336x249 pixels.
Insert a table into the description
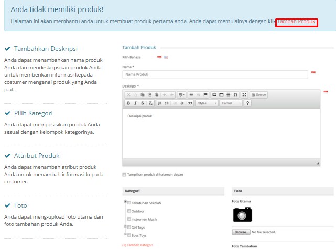coord(221,94)
